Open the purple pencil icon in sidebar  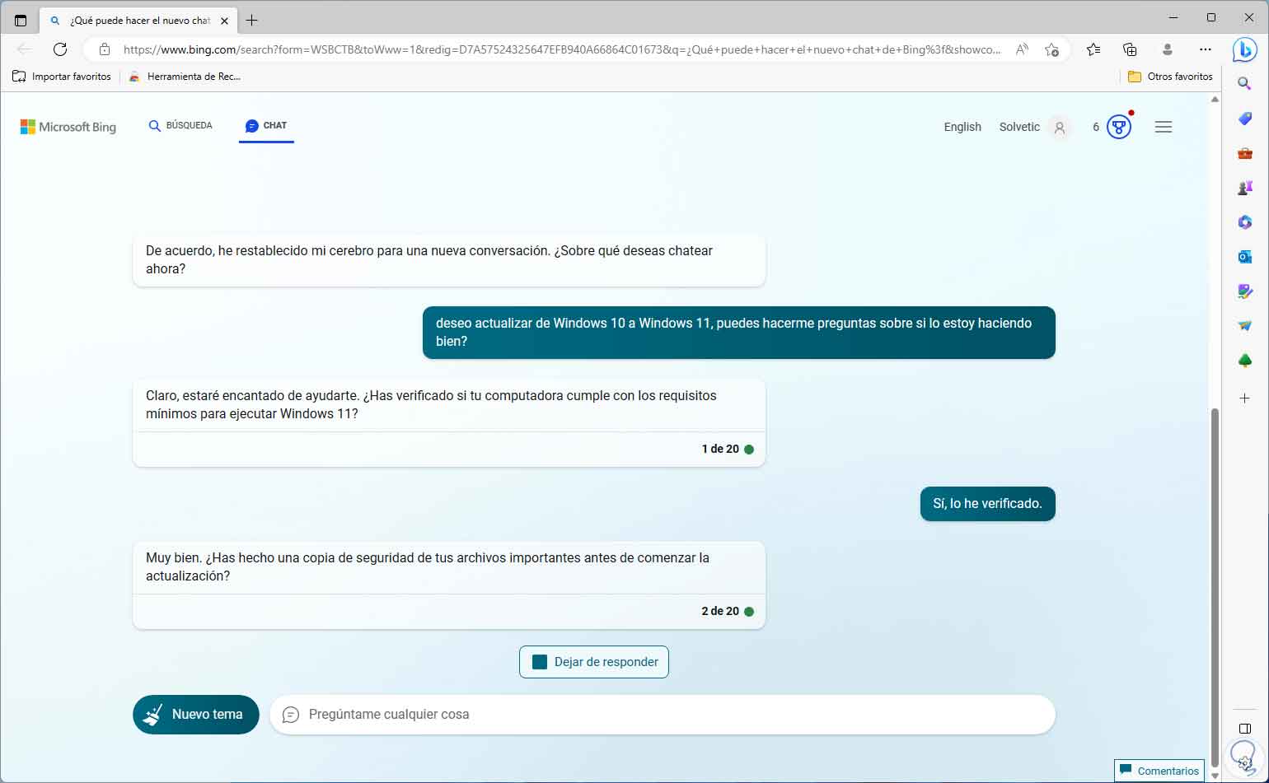point(1244,291)
